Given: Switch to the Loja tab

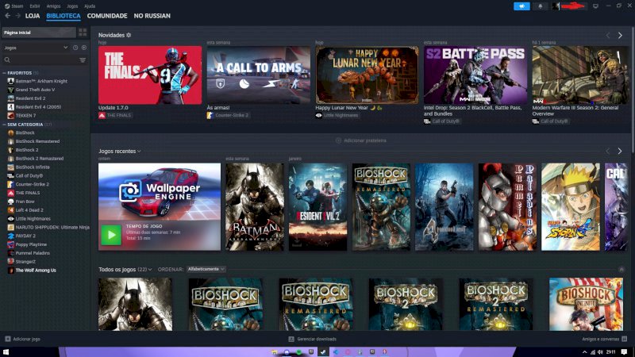Looking at the screenshot, I should point(33,15).
